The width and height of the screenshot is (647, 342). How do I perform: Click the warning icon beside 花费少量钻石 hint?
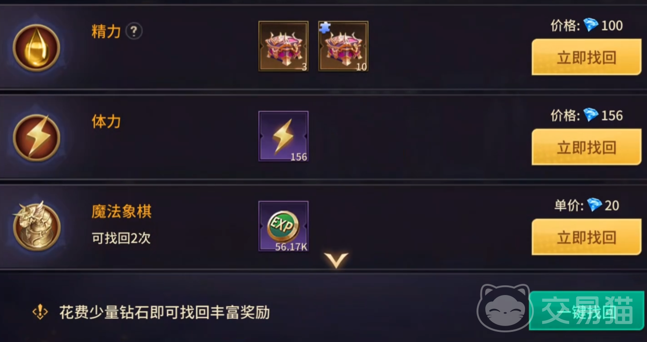click(40, 312)
